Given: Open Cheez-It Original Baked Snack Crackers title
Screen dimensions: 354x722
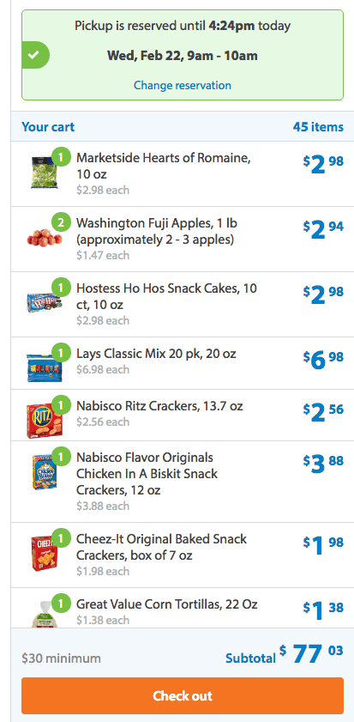Looking at the screenshot, I should point(162,547).
